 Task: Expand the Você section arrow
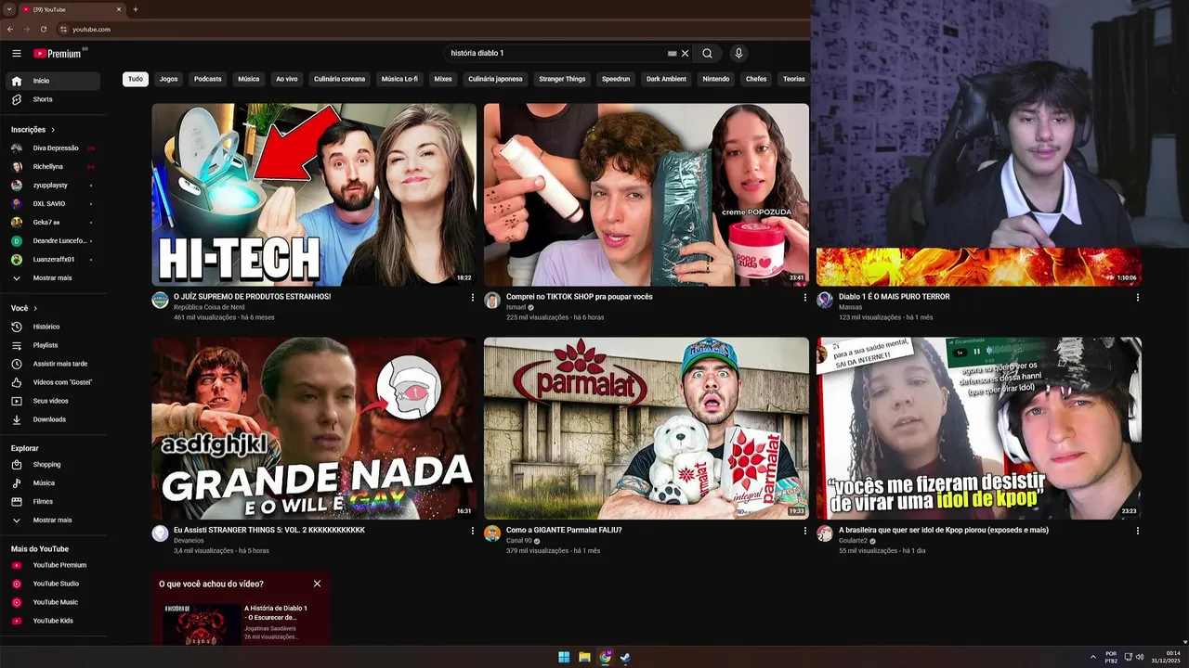coord(35,308)
